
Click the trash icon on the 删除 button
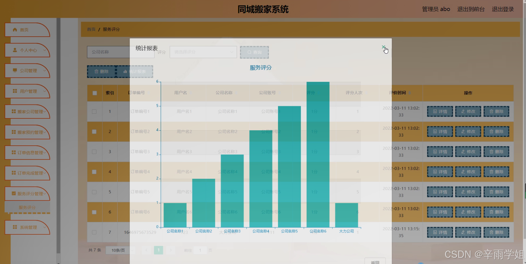[97, 71]
